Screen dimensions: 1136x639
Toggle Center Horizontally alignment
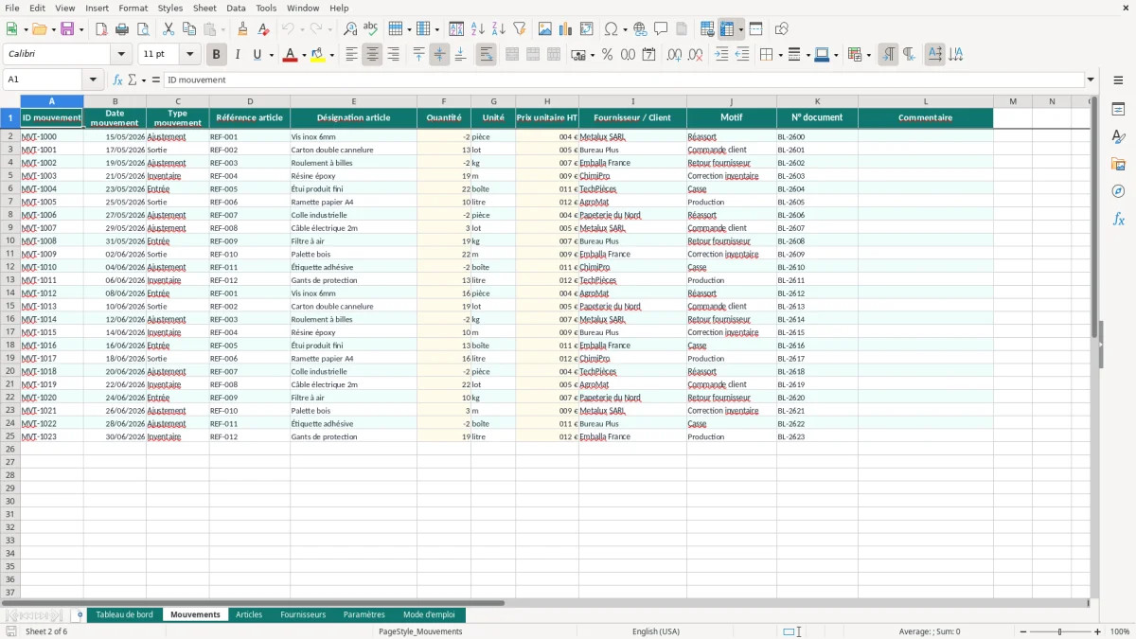[x=372, y=55]
